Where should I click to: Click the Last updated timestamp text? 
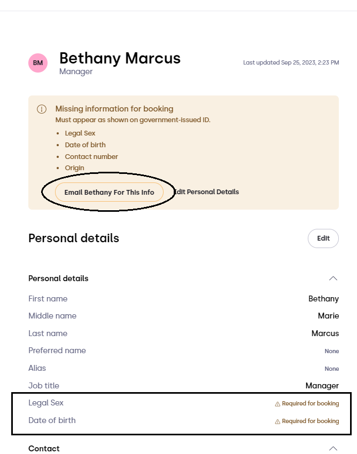pos(291,62)
